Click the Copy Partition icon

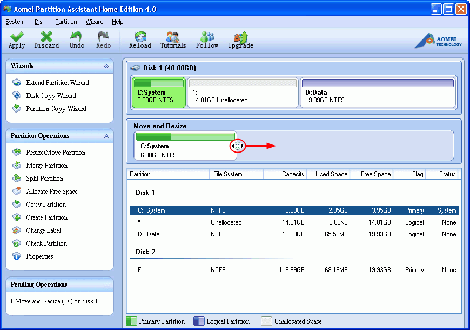coord(17,204)
